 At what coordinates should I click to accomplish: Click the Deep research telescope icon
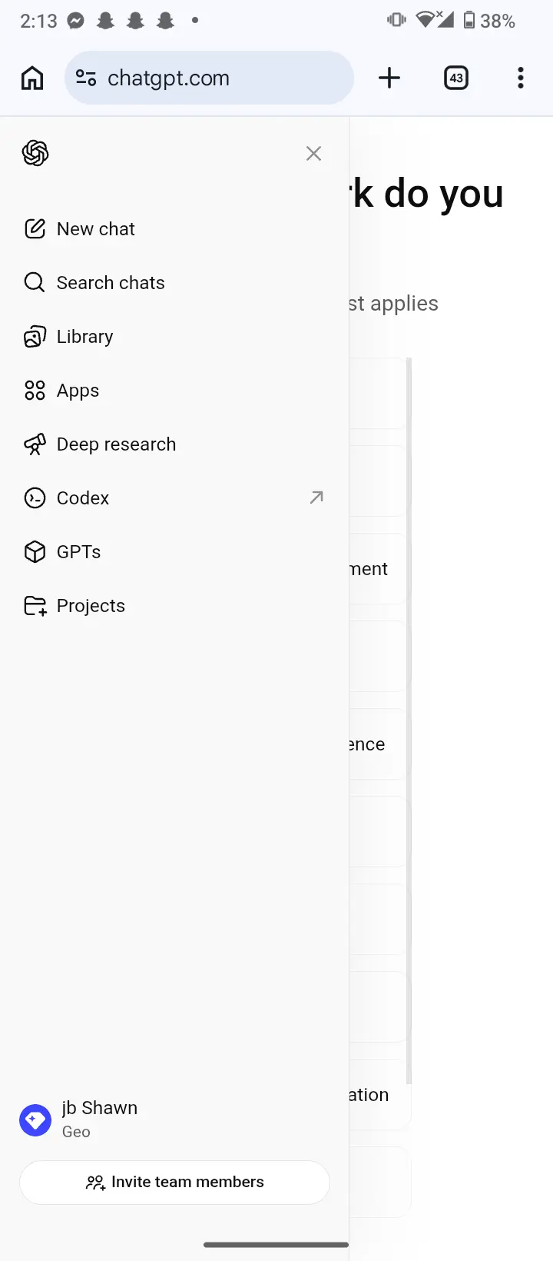pyautogui.click(x=35, y=444)
